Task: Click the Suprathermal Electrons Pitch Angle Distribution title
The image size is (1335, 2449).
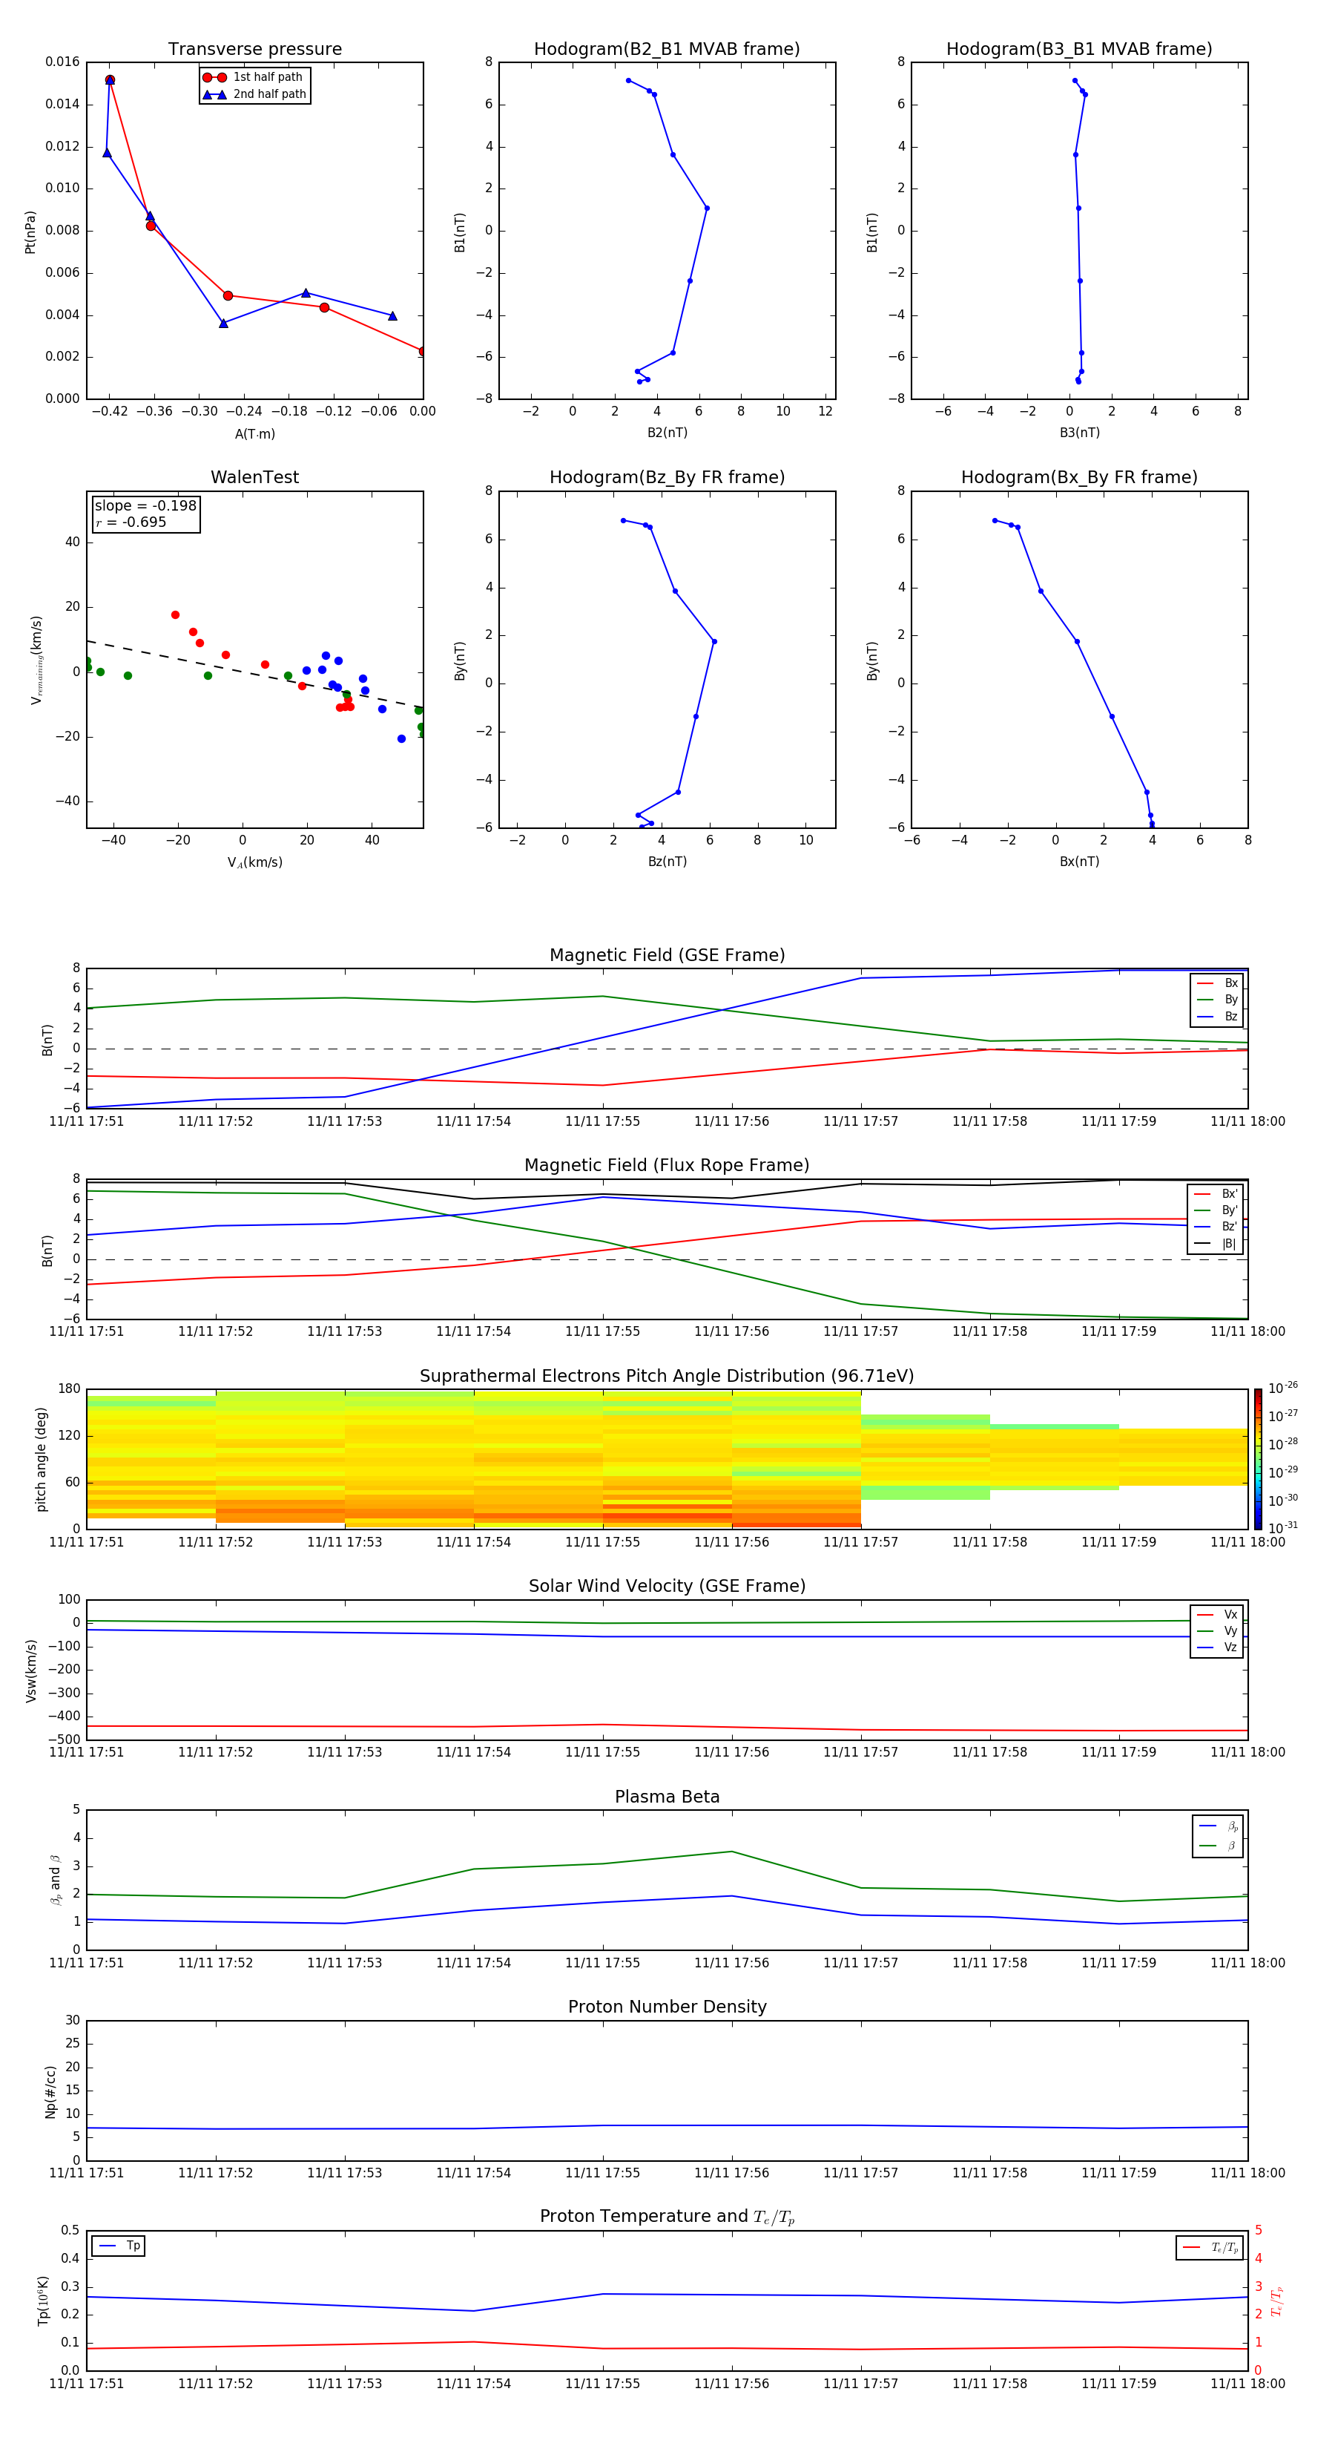Action: coord(667,1377)
